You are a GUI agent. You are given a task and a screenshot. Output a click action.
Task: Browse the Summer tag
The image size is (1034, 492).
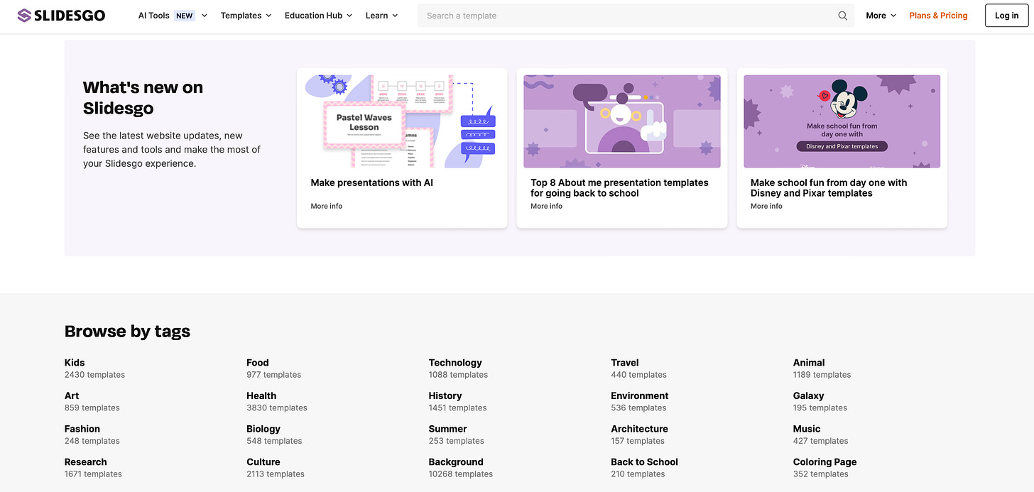point(448,429)
